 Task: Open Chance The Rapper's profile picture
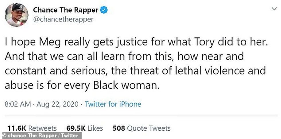[x=17, y=15]
